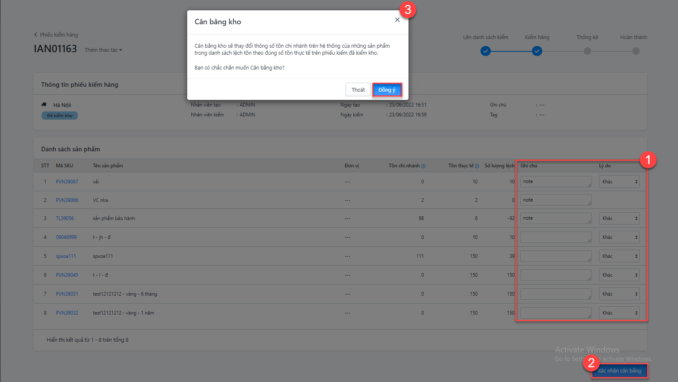Click Ghi chú field for PVN39031 row
Screen dimensions: 678x382
(556, 294)
